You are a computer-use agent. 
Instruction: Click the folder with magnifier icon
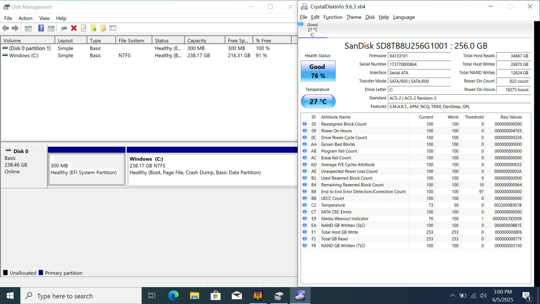click(x=103, y=28)
